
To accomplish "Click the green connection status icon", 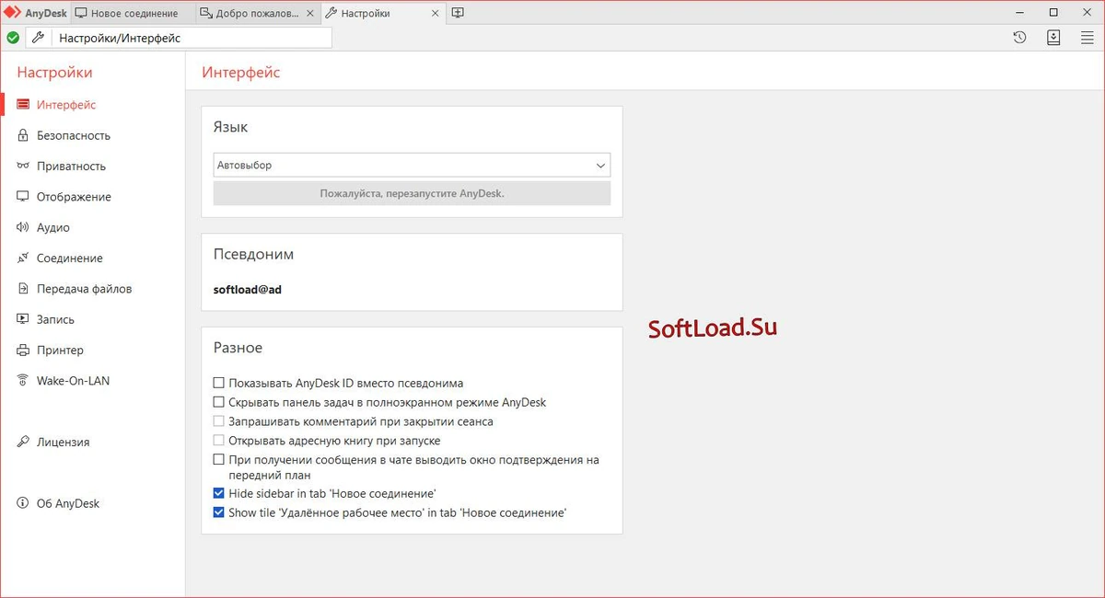I will [13, 38].
